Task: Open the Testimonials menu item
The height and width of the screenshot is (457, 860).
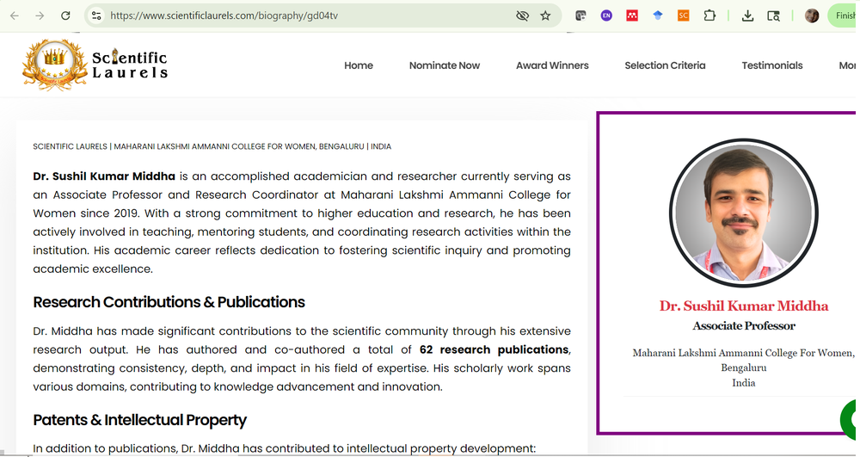Action: click(772, 65)
